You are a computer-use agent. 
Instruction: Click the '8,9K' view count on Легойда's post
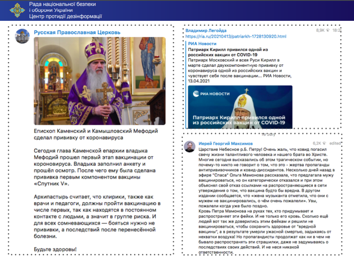(x=320, y=30)
